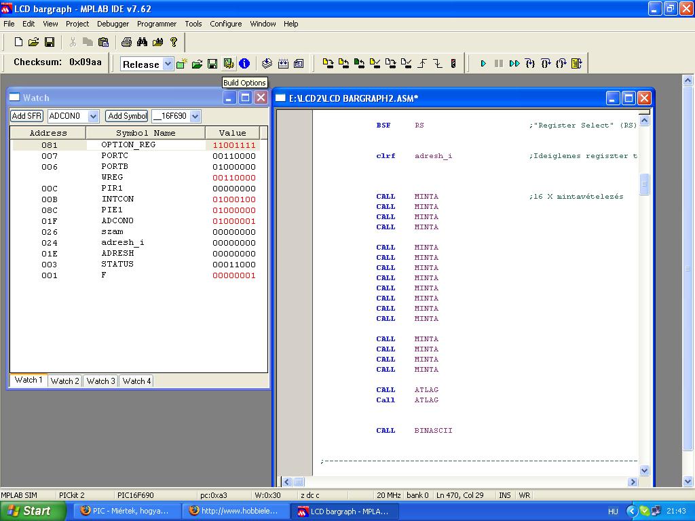Click the debugger Reset icon

point(577,64)
